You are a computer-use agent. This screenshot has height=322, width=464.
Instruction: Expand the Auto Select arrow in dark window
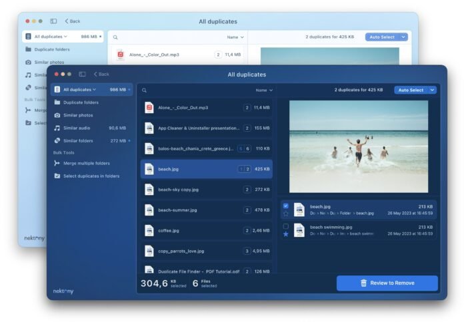coord(433,90)
